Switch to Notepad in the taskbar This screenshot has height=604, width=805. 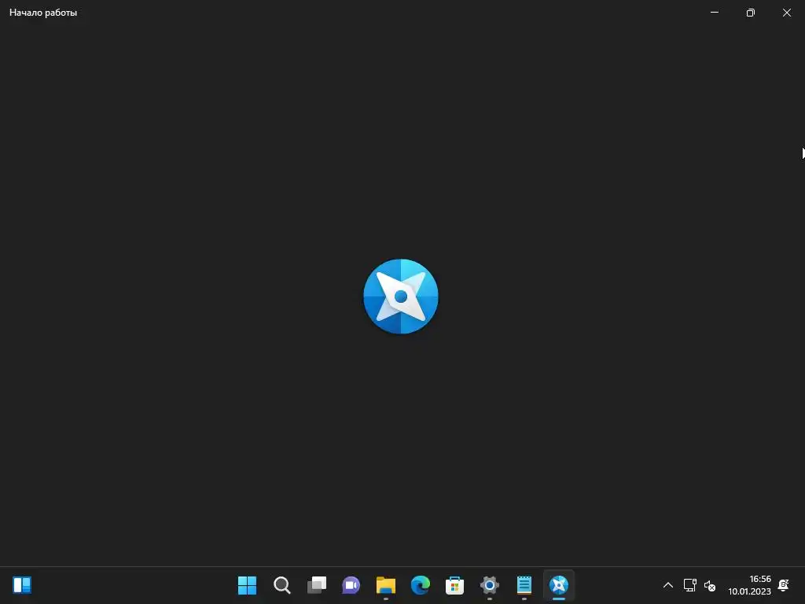pos(524,585)
